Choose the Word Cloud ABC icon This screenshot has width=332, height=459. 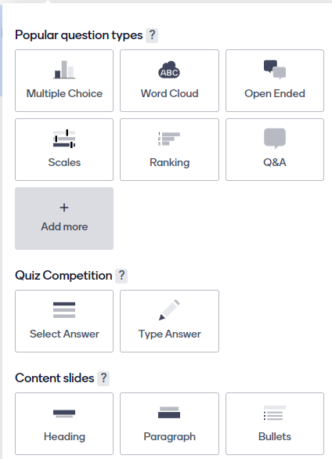pyautogui.click(x=169, y=70)
